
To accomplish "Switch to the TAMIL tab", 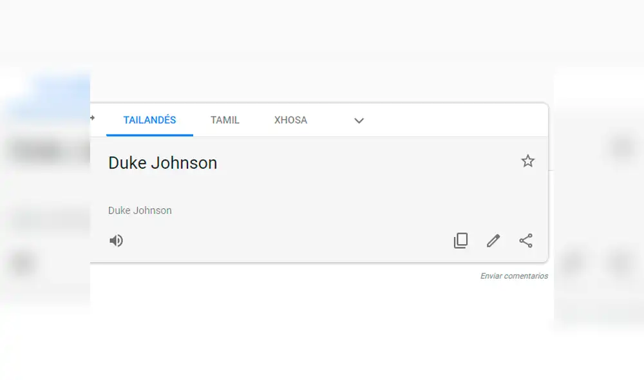I will click(x=224, y=120).
